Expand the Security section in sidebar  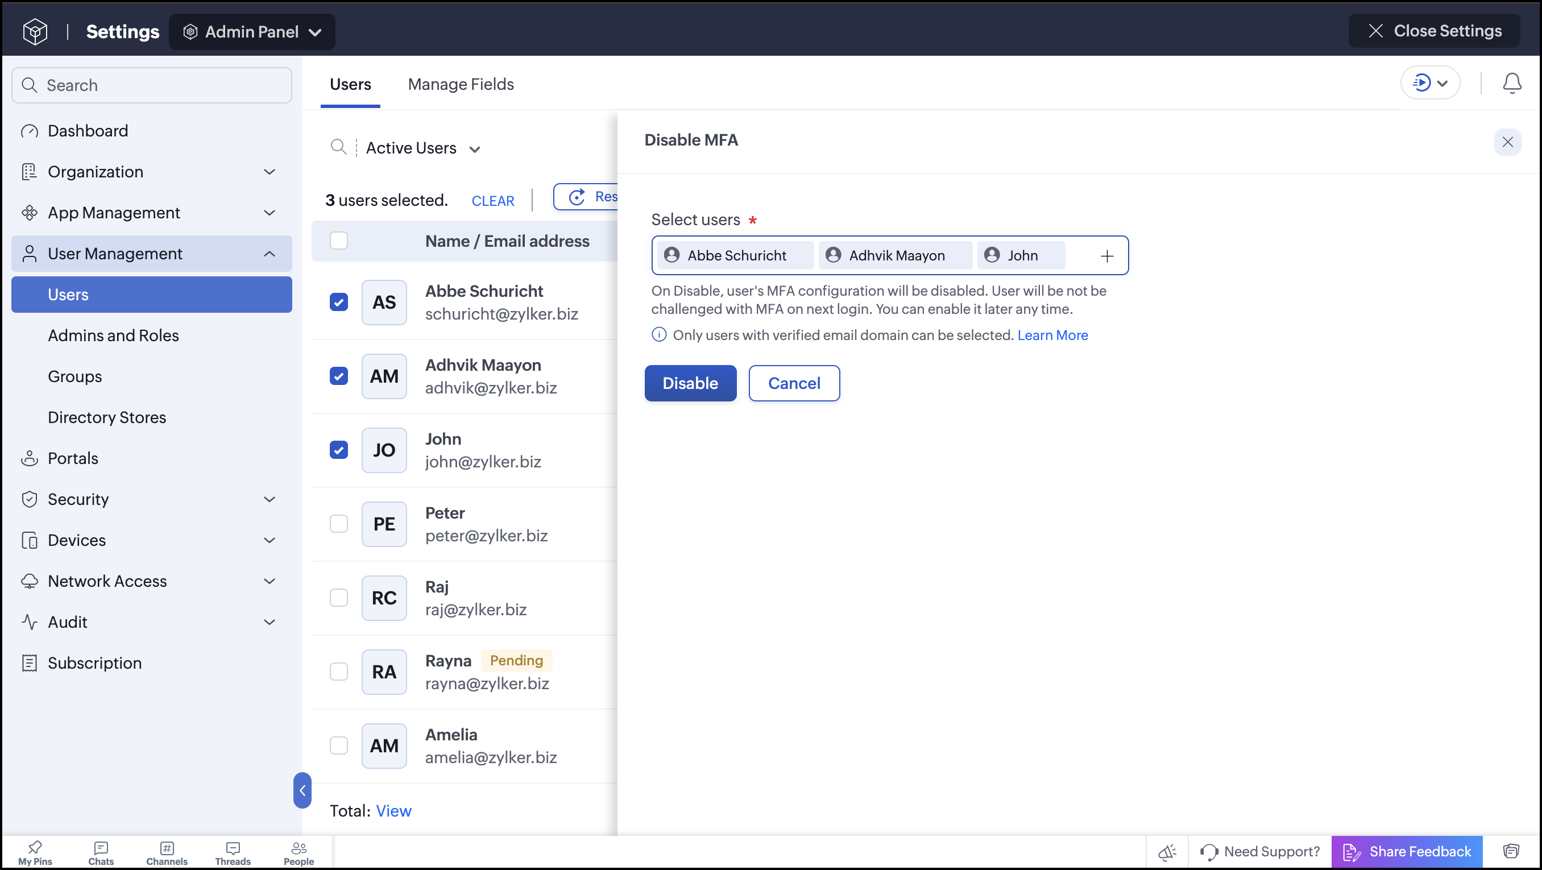pyautogui.click(x=151, y=499)
